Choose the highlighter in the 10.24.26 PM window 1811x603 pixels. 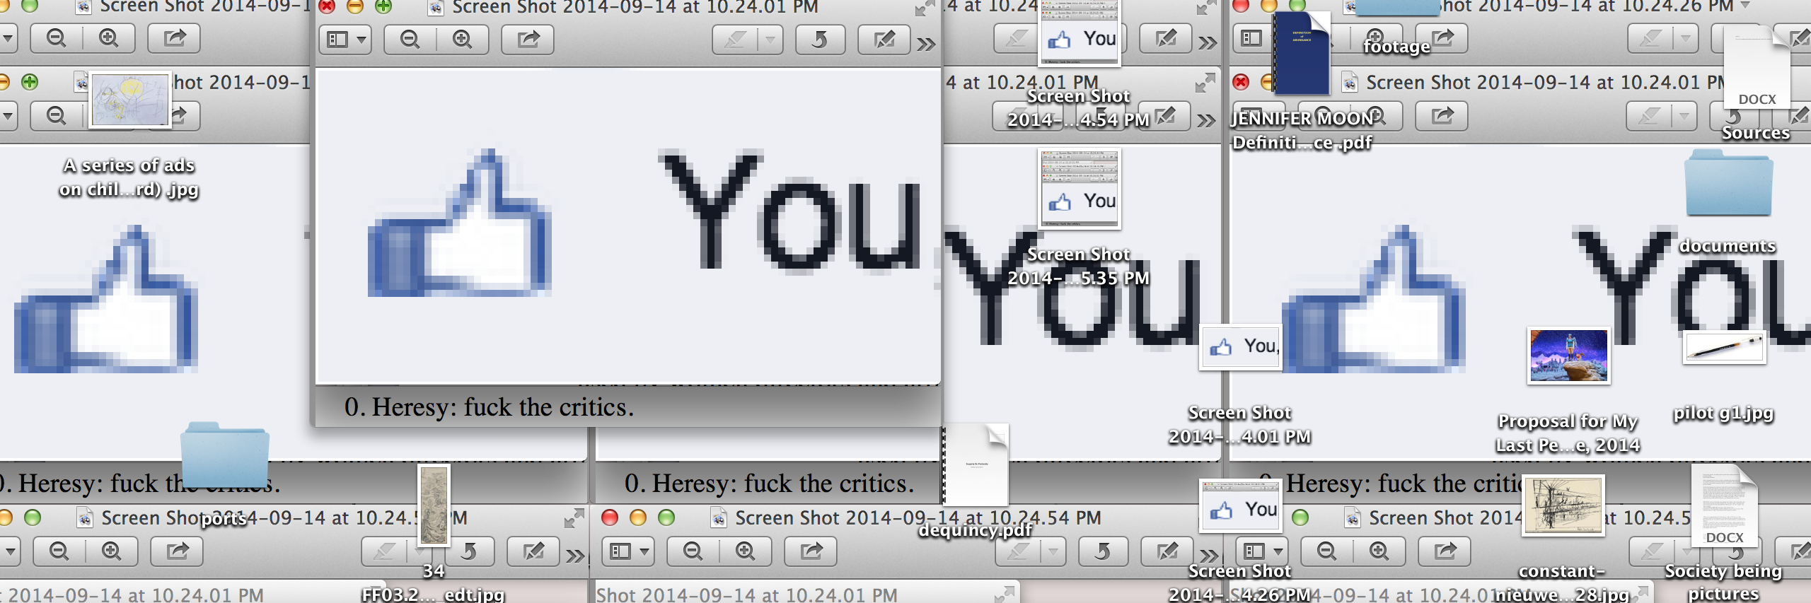pos(1650,40)
